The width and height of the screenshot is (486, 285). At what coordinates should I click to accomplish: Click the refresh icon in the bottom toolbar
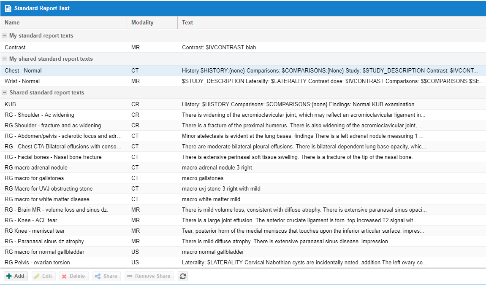[x=183, y=276]
